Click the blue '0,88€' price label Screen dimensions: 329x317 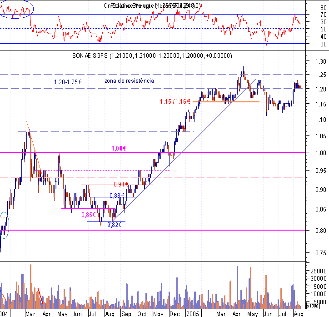pos(117,196)
